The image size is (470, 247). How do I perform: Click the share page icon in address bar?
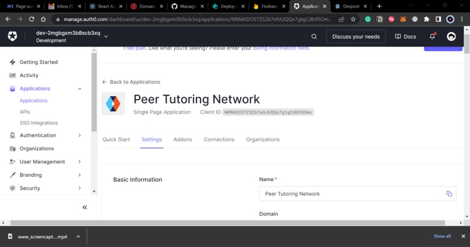pyautogui.click(x=341, y=19)
